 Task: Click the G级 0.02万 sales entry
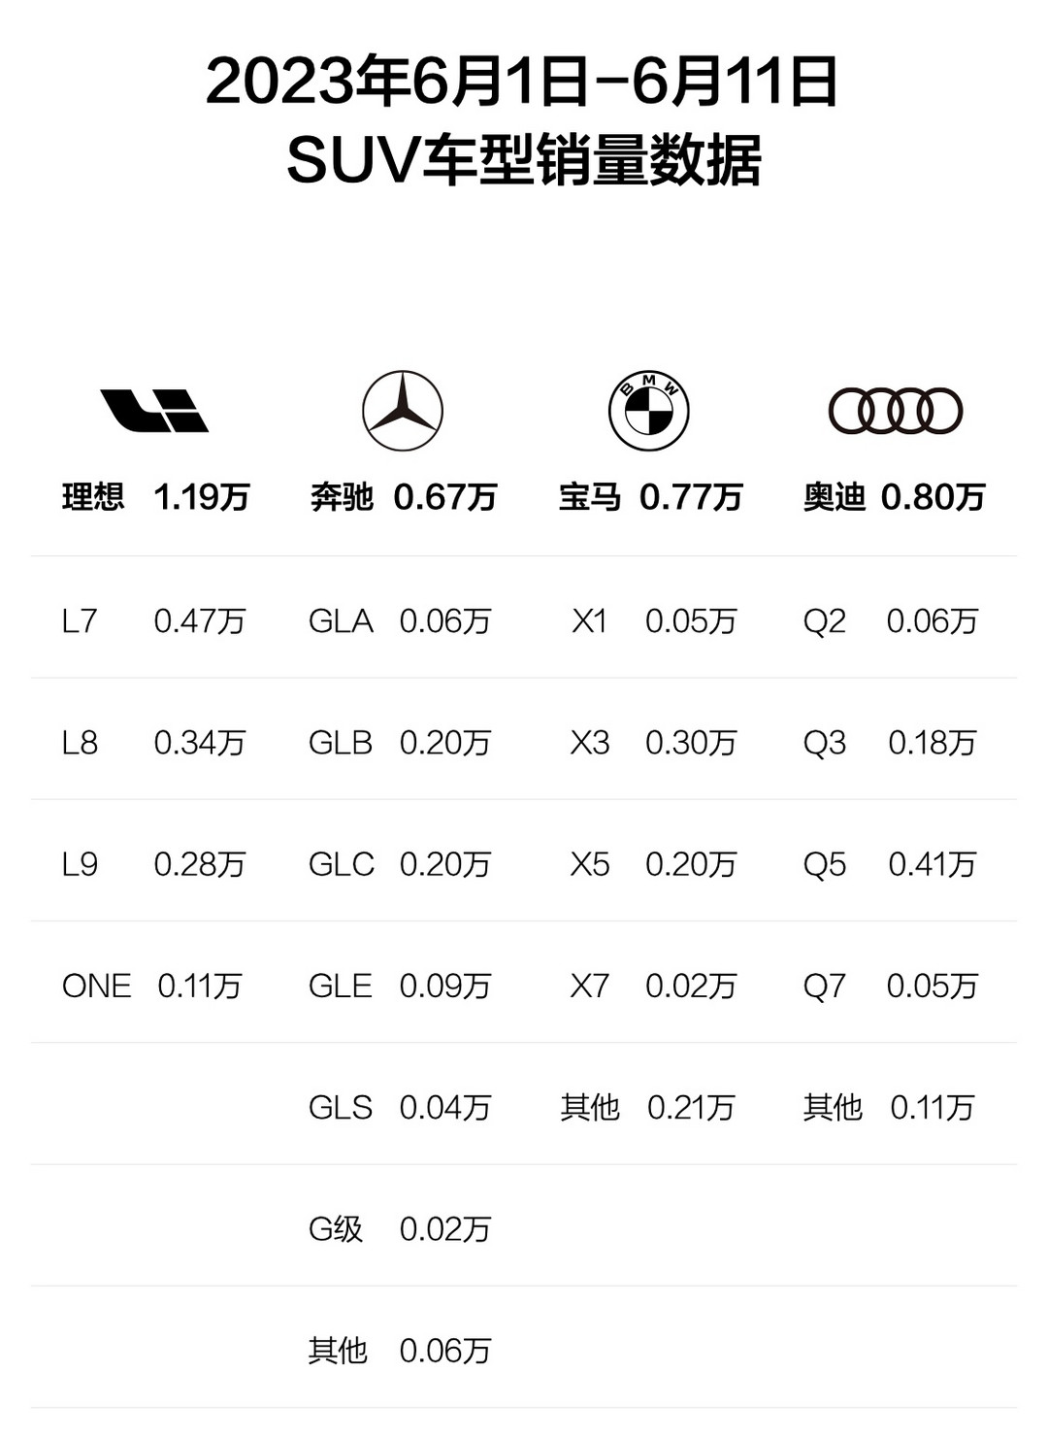click(400, 1229)
